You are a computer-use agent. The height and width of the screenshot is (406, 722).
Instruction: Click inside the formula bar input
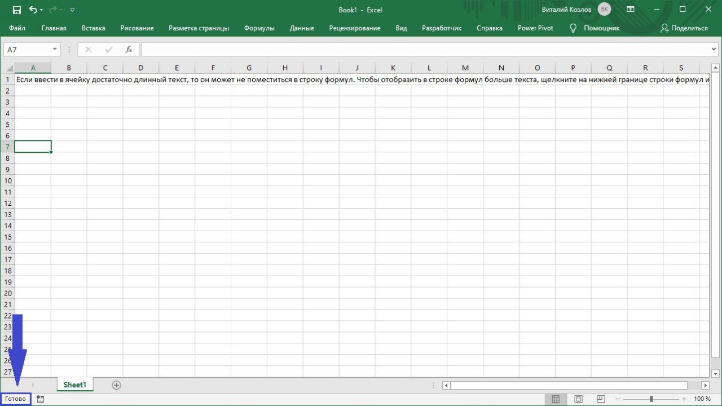tap(426, 50)
